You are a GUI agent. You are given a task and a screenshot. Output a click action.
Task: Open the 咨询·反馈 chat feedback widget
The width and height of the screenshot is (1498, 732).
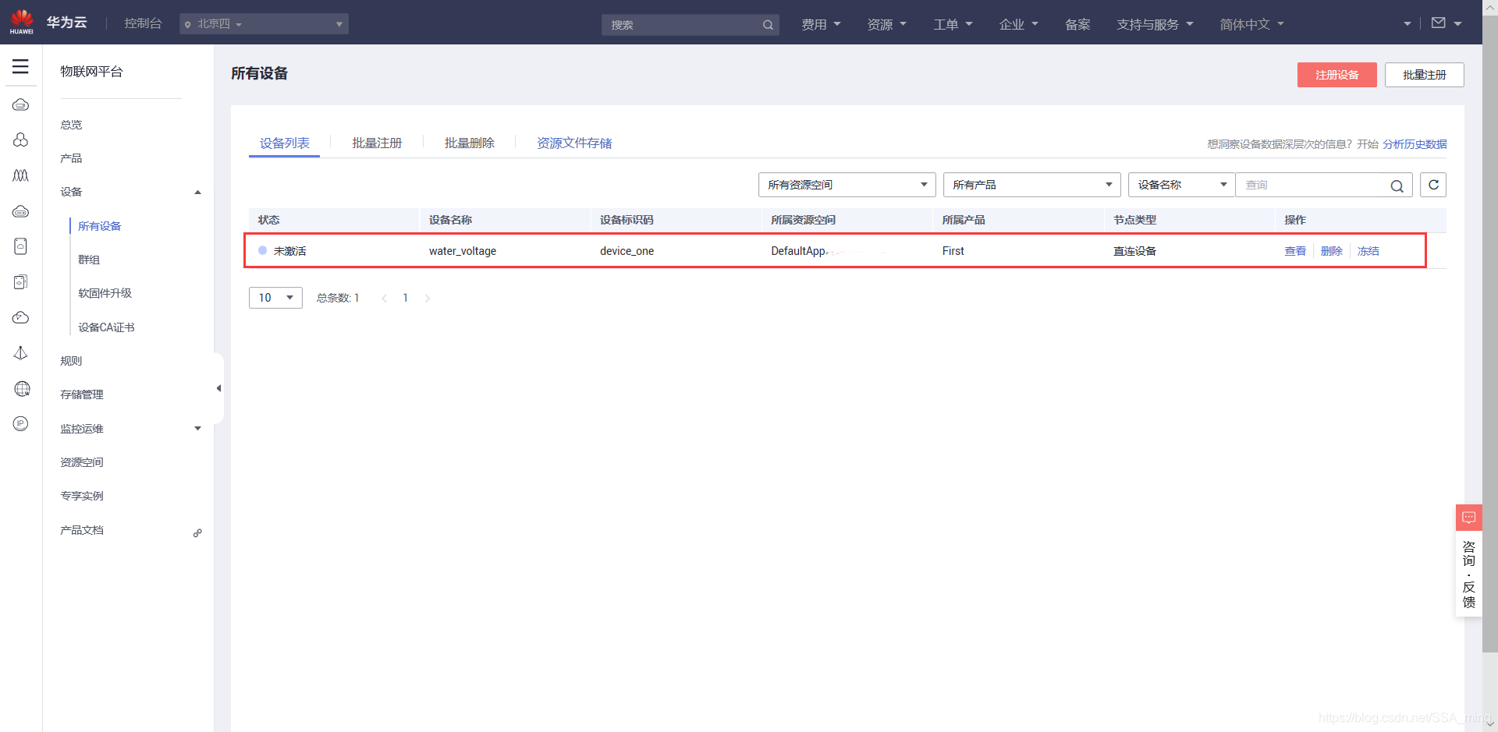(1469, 561)
